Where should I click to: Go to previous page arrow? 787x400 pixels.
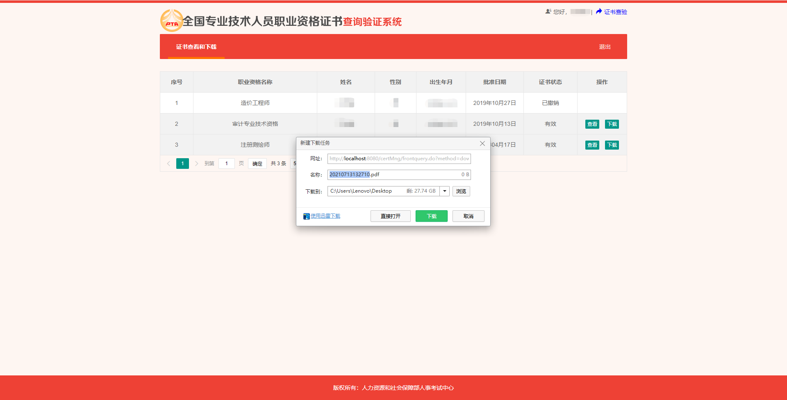pos(168,164)
